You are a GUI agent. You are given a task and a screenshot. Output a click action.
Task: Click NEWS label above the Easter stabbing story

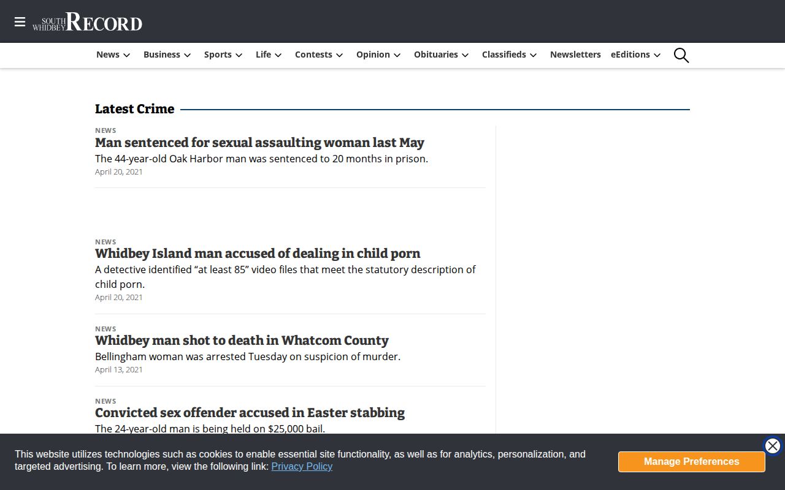105,401
